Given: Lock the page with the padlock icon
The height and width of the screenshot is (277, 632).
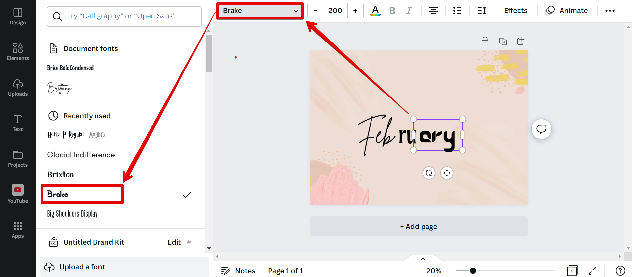Looking at the screenshot, I should pos(485,41).
